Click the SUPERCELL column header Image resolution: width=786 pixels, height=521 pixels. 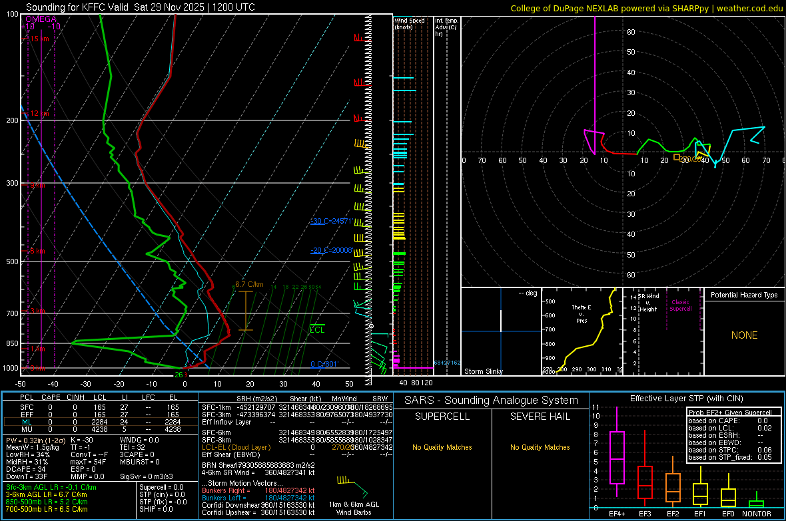[442, 417]
